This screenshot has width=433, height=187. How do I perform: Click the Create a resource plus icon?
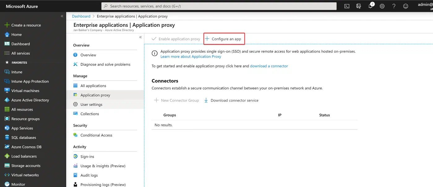(7, 25)
